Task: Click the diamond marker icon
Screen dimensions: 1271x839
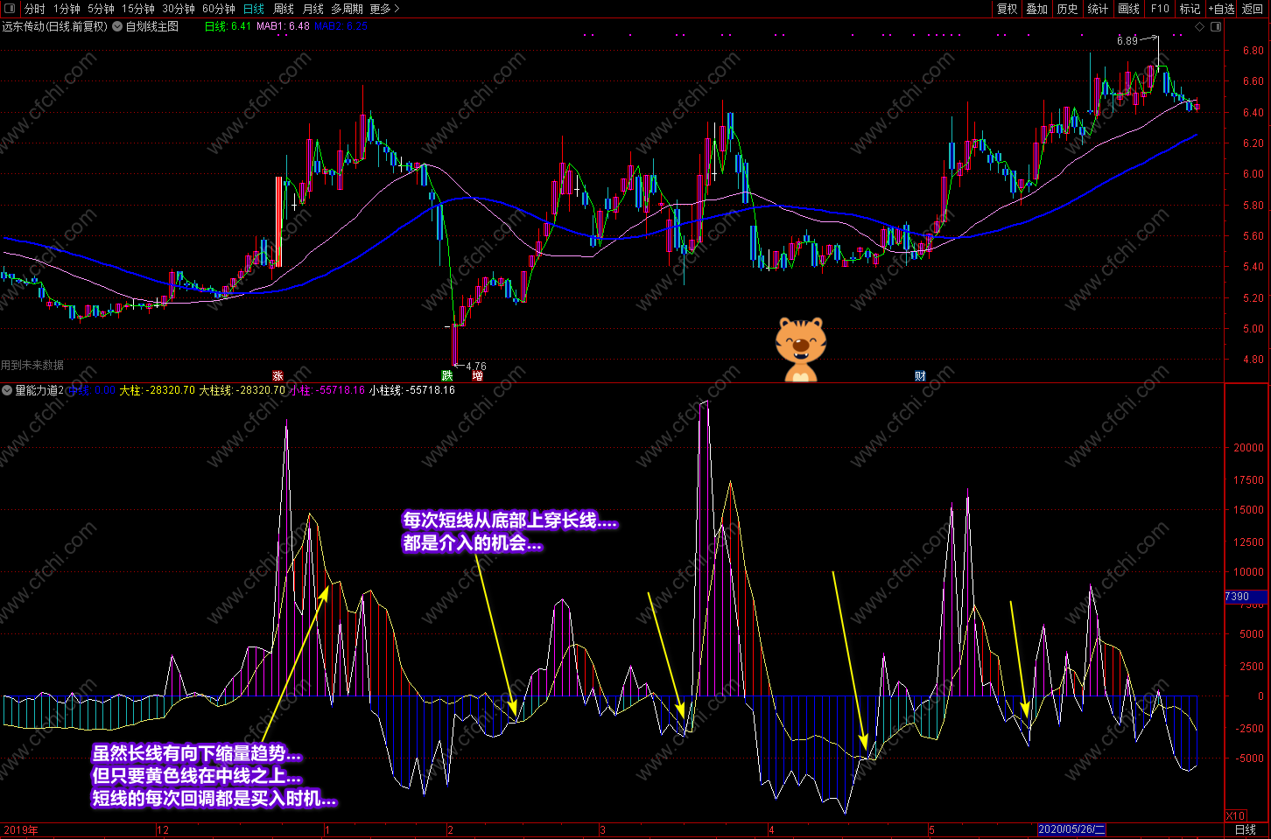Action: (1200, 26)
